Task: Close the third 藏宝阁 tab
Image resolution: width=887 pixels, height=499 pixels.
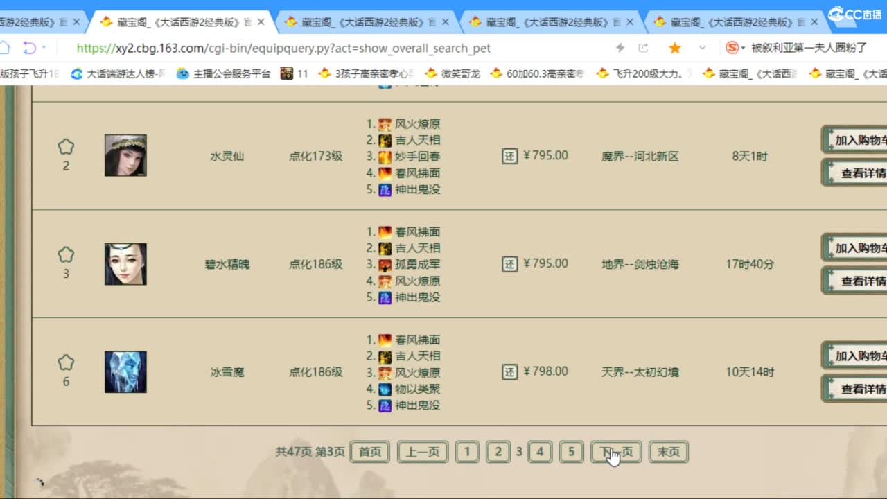Action: tap(446, 22)
